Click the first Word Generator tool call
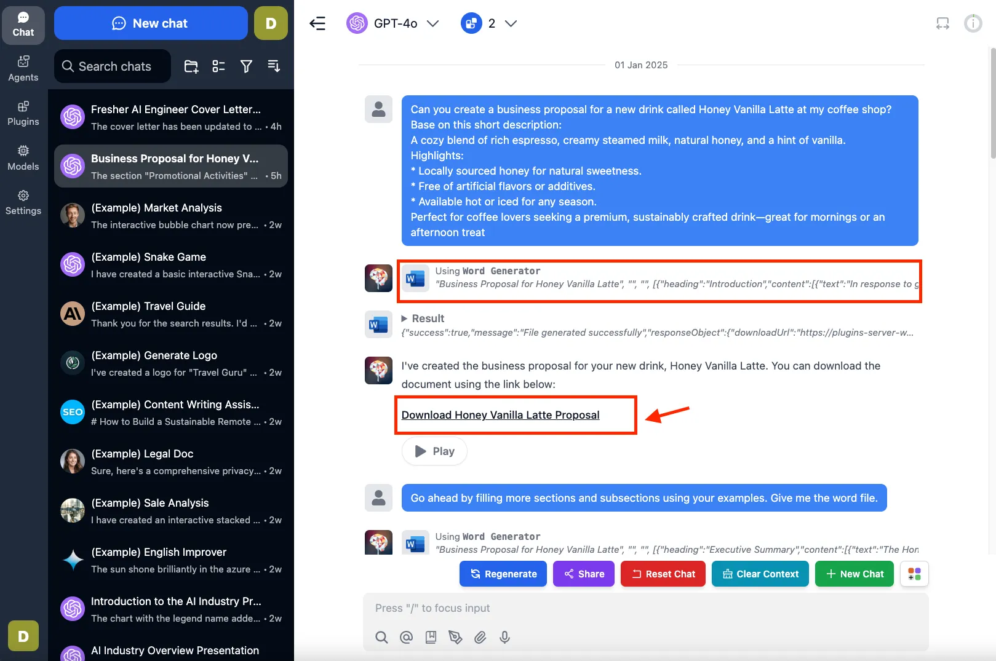996x661 pixels. [661, 278]
